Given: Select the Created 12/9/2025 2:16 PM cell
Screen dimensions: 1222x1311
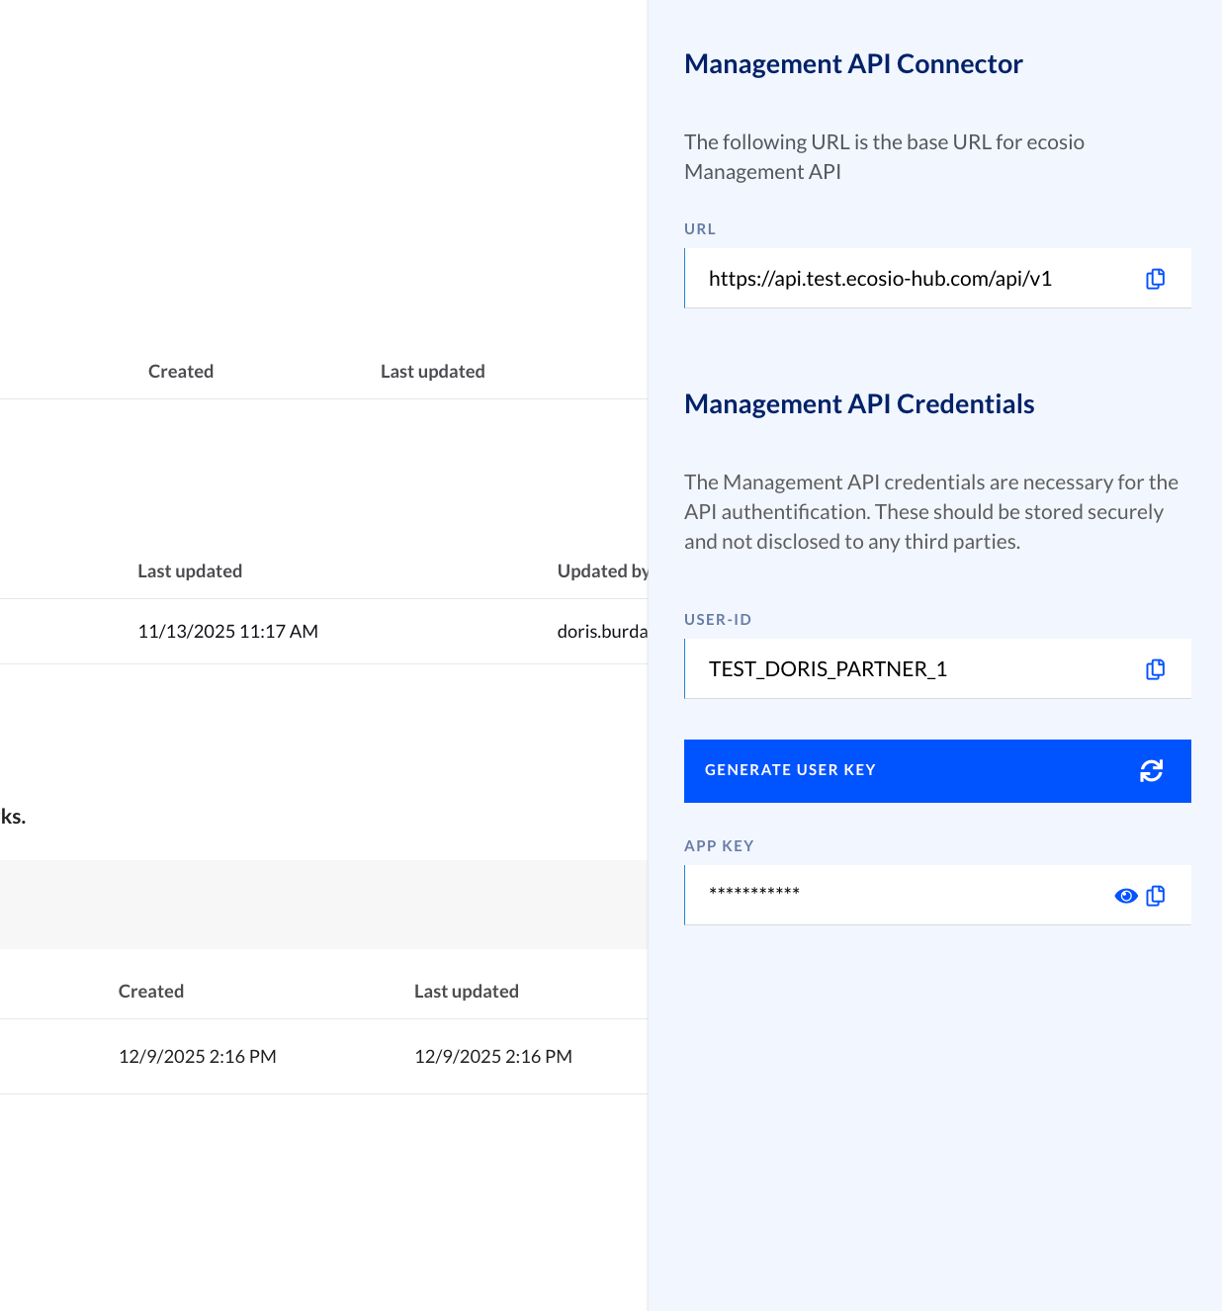Looking at the screenshot, I should (198, 1057).
